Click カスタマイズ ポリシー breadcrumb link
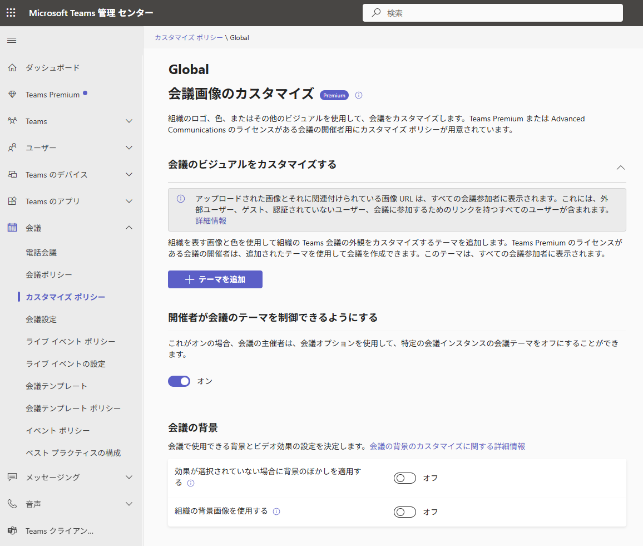Screen dimensions: 643x546 [x=189, y=38]
